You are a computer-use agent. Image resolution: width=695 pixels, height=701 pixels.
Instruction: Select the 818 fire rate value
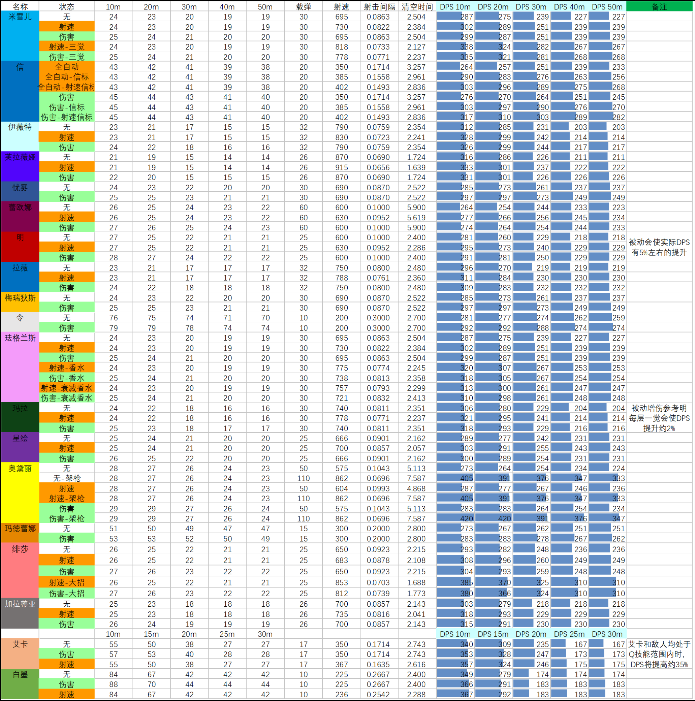pos(341,46)
